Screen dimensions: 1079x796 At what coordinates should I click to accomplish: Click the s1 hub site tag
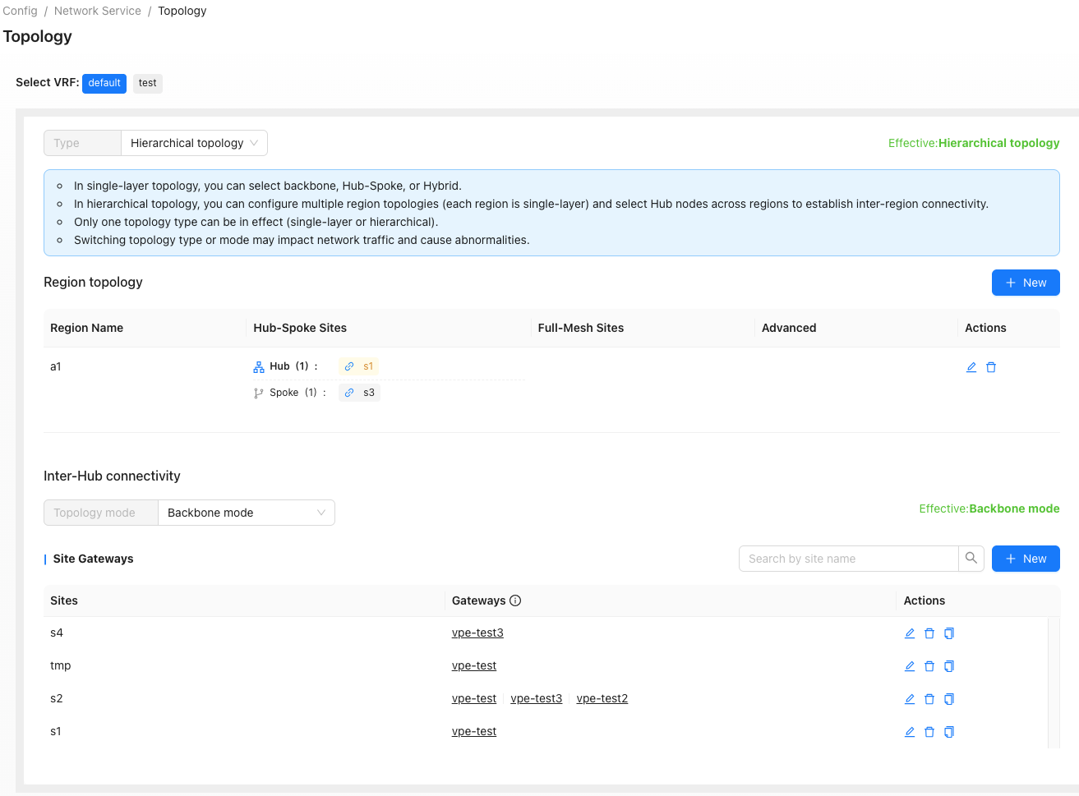click(x=359, y=366)
